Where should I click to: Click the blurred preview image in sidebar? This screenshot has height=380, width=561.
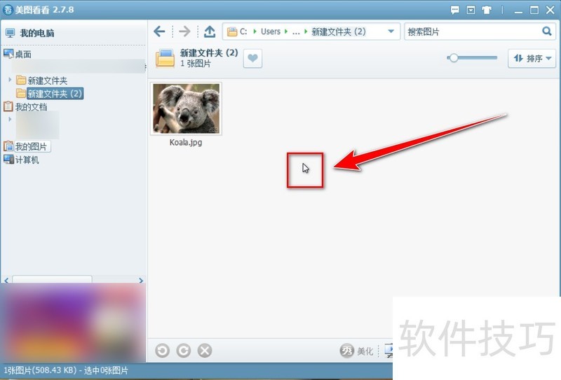pos(73,323)
